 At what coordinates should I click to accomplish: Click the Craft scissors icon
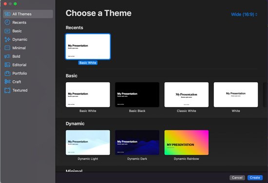coord(7,82)
